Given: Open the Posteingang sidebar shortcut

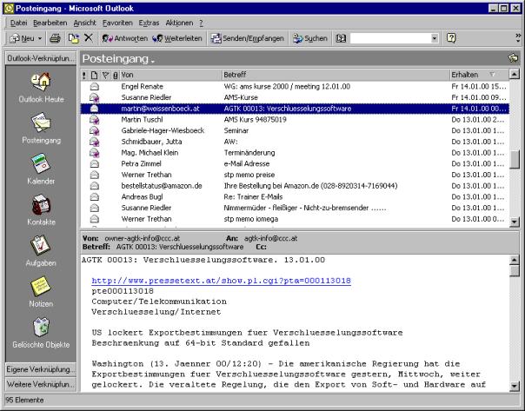Looking at the screenshot, I should pyautogui.click(x=41, y=129).
